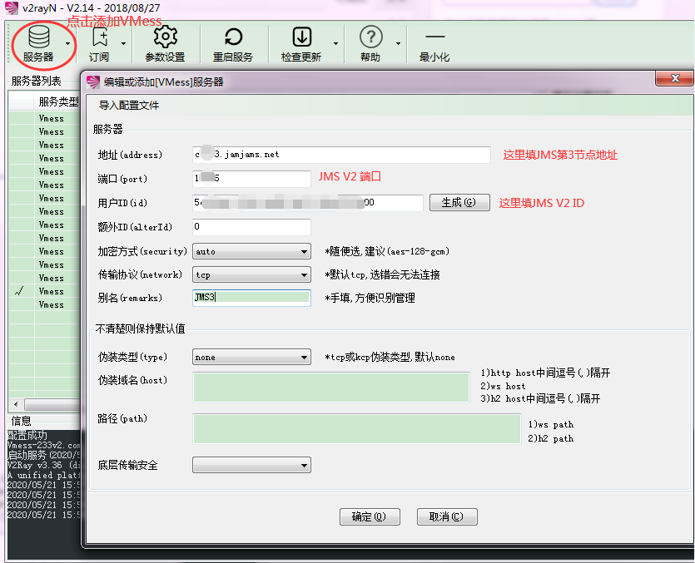Click Check Update (检查更新) download icon
The height and width of the screenshot is (563, 695).
pyautogui.click(x=301, y=37)
